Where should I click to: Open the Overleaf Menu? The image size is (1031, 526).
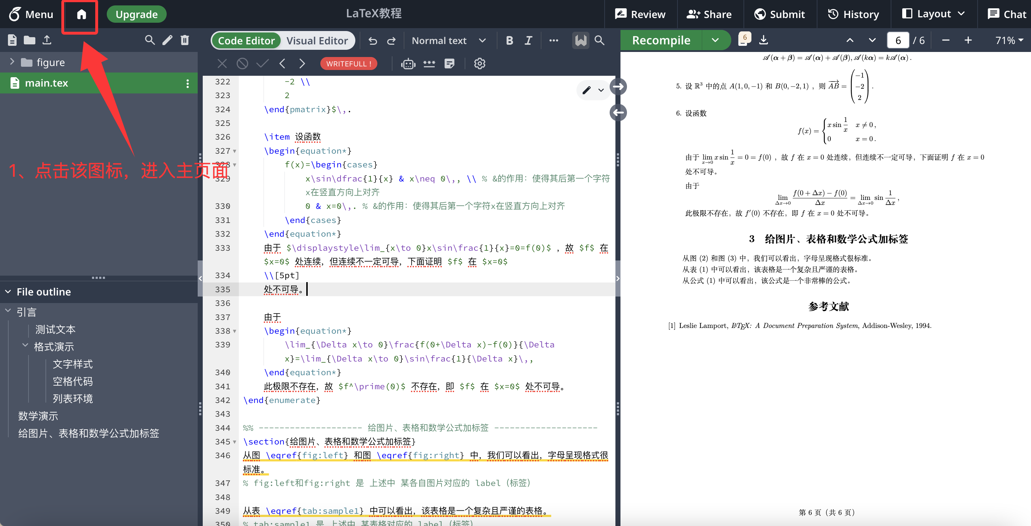click(31, 14)
